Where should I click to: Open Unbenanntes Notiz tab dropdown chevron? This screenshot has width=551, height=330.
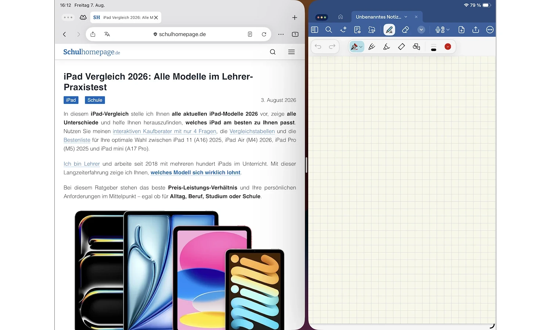406,17
